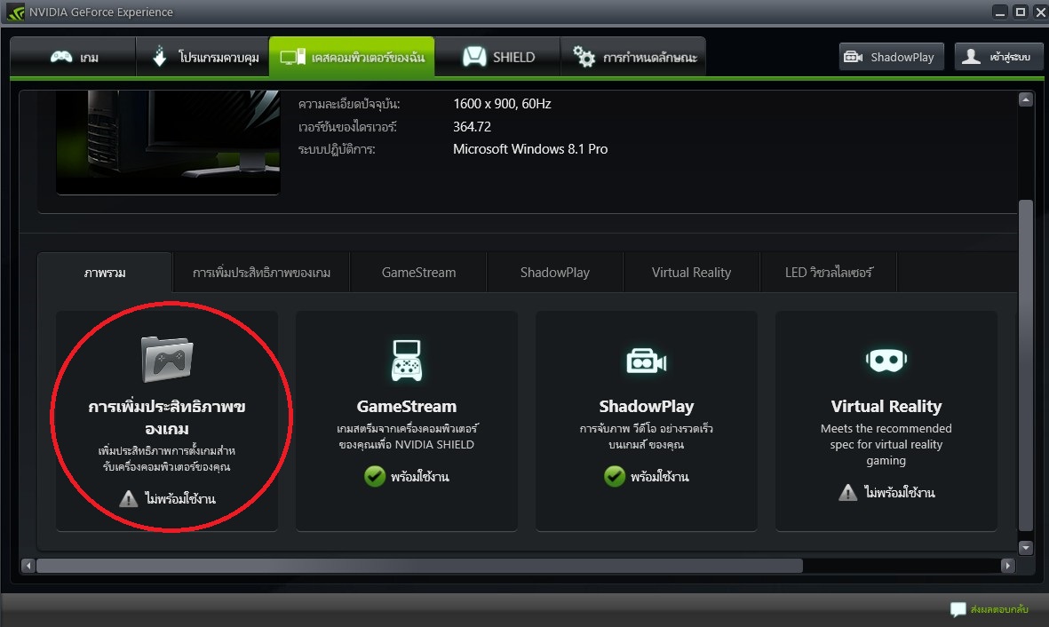Image resolution: width=1049 pixels, height=627 pixels.
Task: Click the computer rig thumbnail image
Action: (168, 142)
